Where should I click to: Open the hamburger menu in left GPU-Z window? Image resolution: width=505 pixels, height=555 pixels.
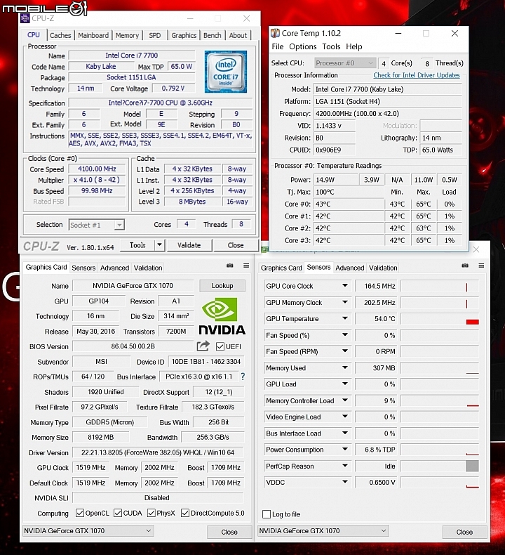pos(246,266)
